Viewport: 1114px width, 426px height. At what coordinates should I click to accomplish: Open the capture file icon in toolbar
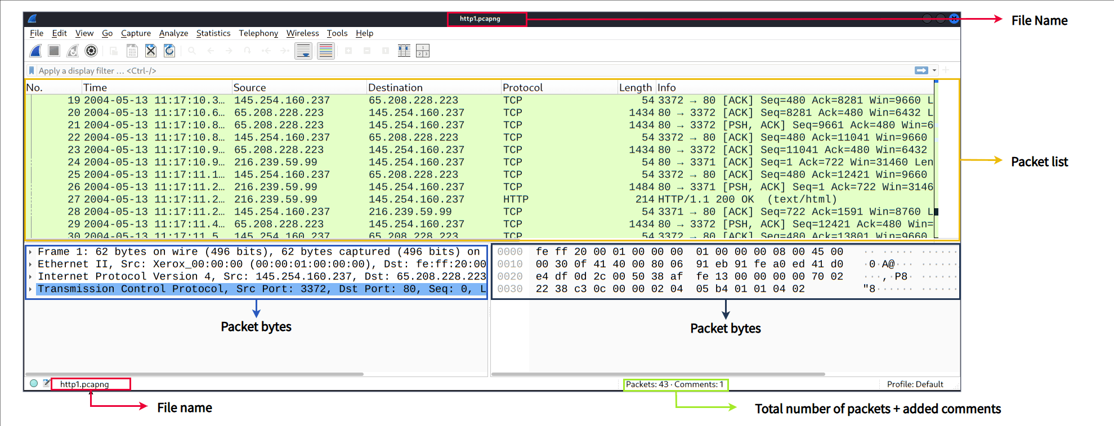coord(114,51)
